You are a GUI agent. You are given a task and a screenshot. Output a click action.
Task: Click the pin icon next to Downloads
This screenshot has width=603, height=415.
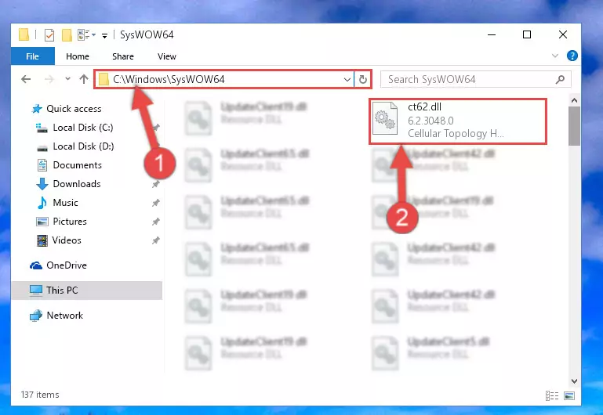pos(155,184)
